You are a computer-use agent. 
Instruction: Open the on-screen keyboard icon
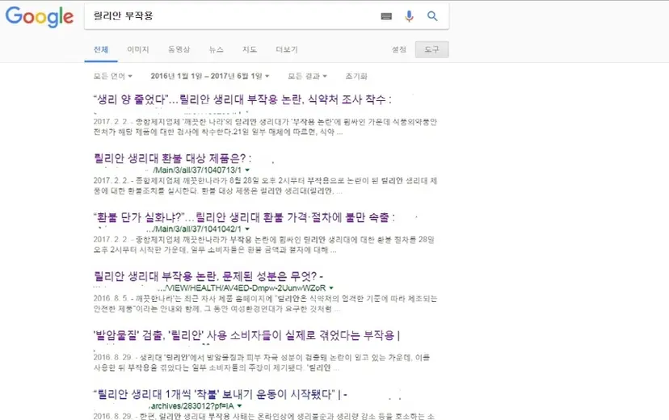coord(386,16)
